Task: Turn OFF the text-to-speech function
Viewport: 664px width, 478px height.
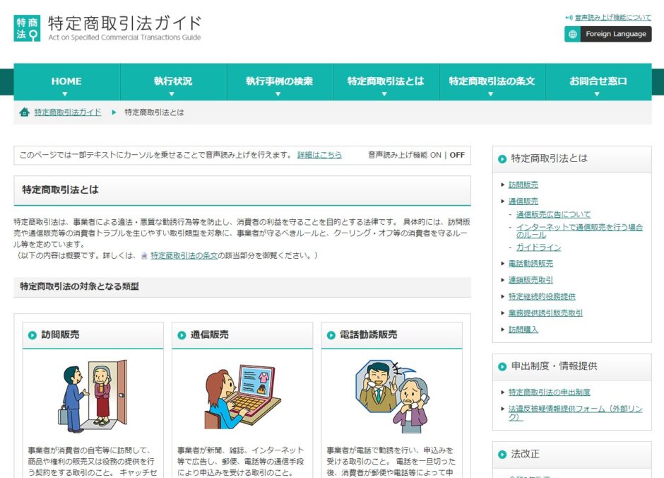Action: point(456,155)
